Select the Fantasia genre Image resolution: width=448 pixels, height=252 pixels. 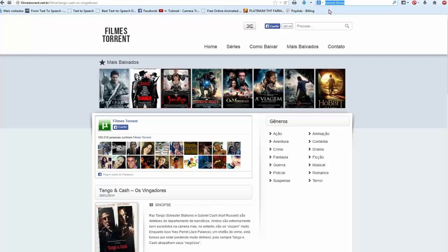click(280, 157)
